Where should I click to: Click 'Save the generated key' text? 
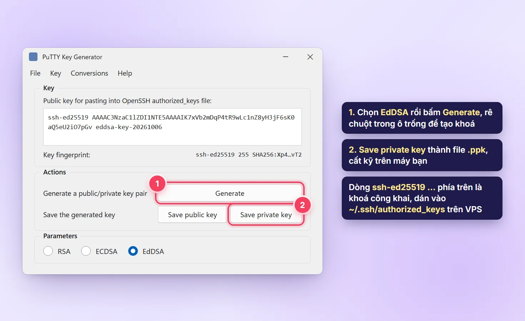point(79,215)
